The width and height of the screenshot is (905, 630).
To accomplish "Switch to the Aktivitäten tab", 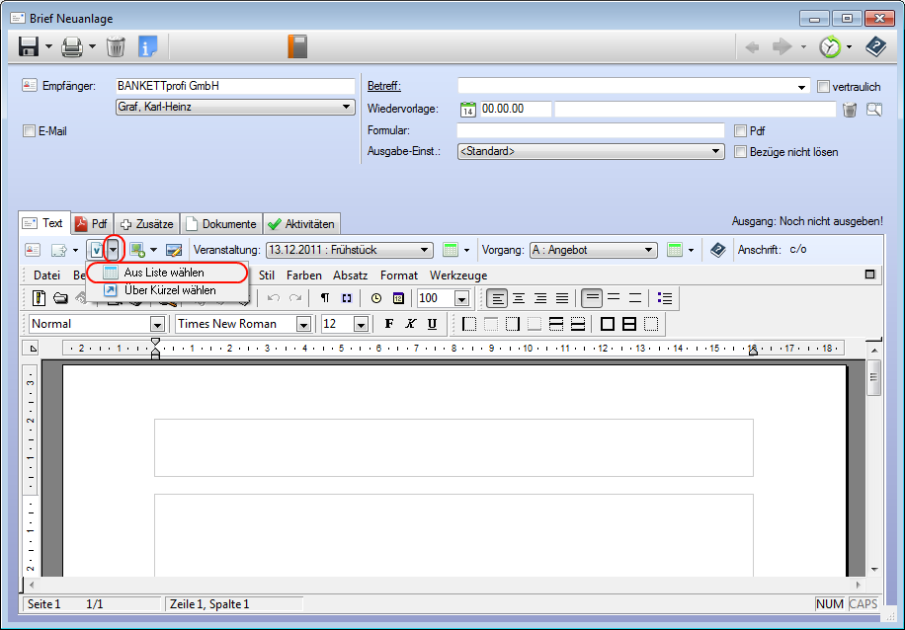I will click(x=302, y=224).
